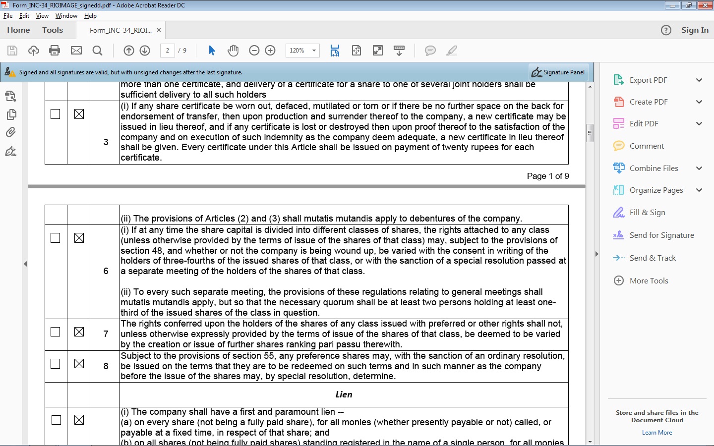
Task: Select the Highlight text tool
Action: 452,51
